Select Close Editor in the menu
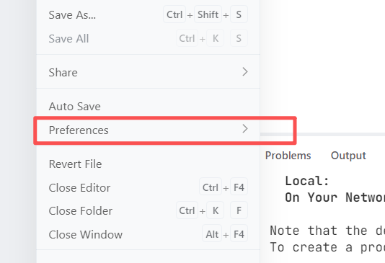385x263 pixels. click(x=149, y=187)
